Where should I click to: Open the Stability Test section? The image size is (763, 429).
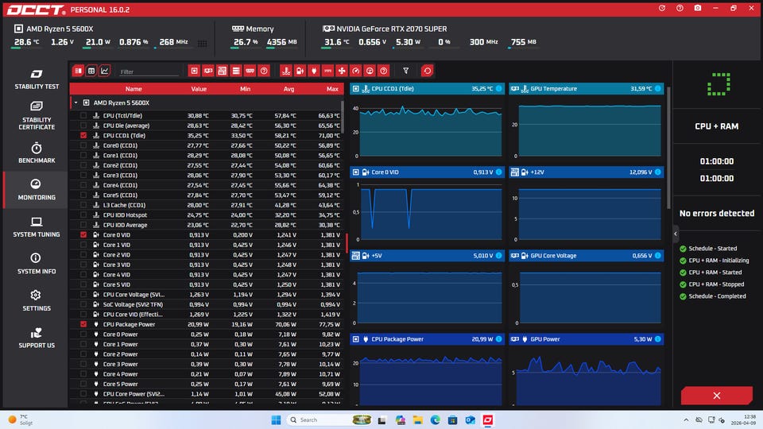pos(37,79)
